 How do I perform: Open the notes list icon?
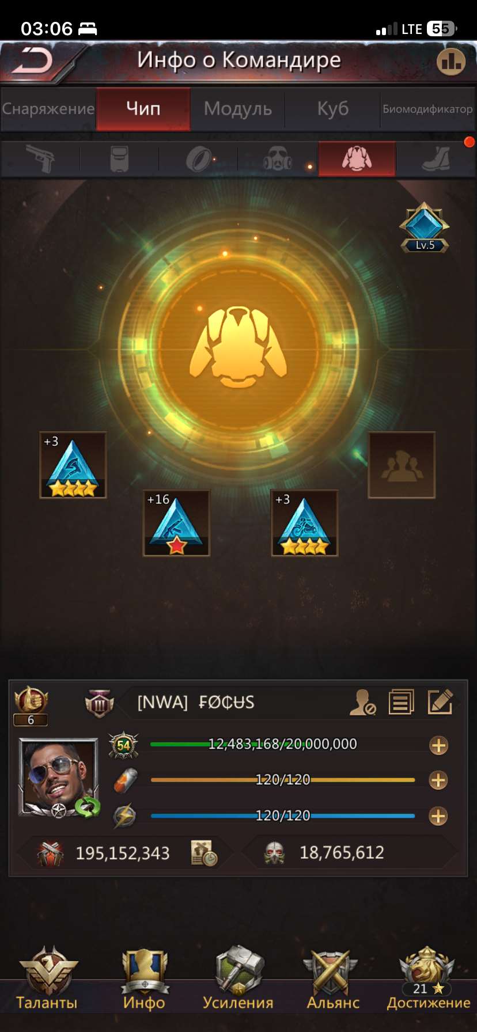pos(402,702)
